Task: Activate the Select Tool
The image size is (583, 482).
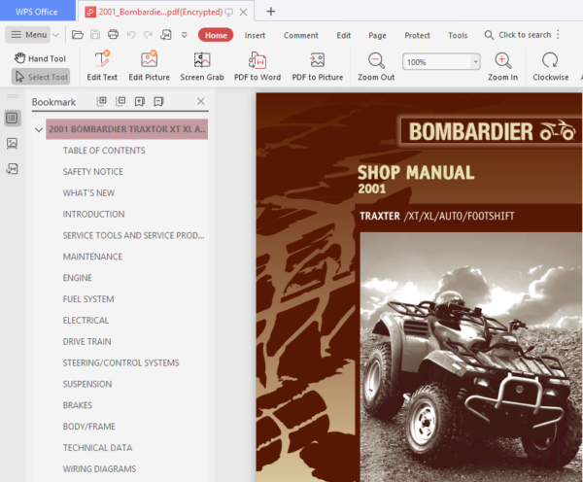Action: pos(41,77)
